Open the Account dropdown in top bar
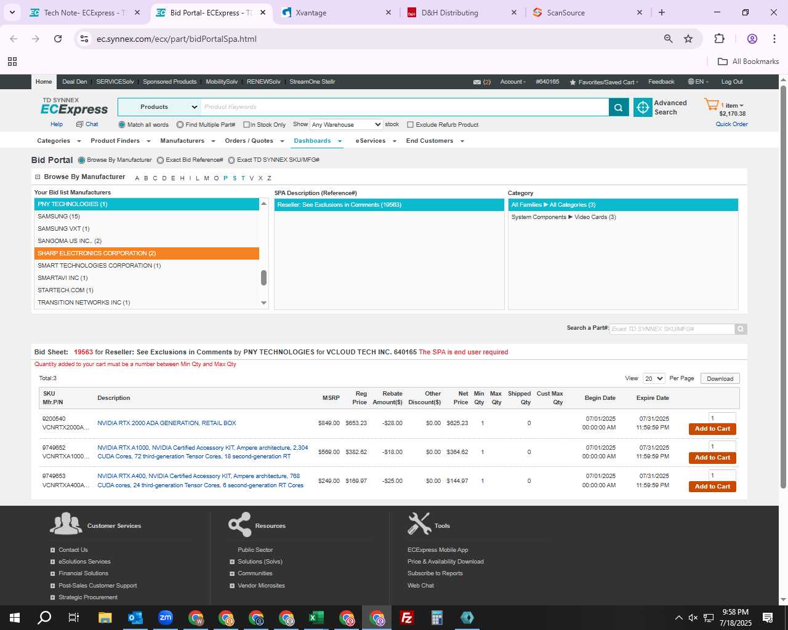The width and height of the screenshot is (788, 630). tap(513, 82)
